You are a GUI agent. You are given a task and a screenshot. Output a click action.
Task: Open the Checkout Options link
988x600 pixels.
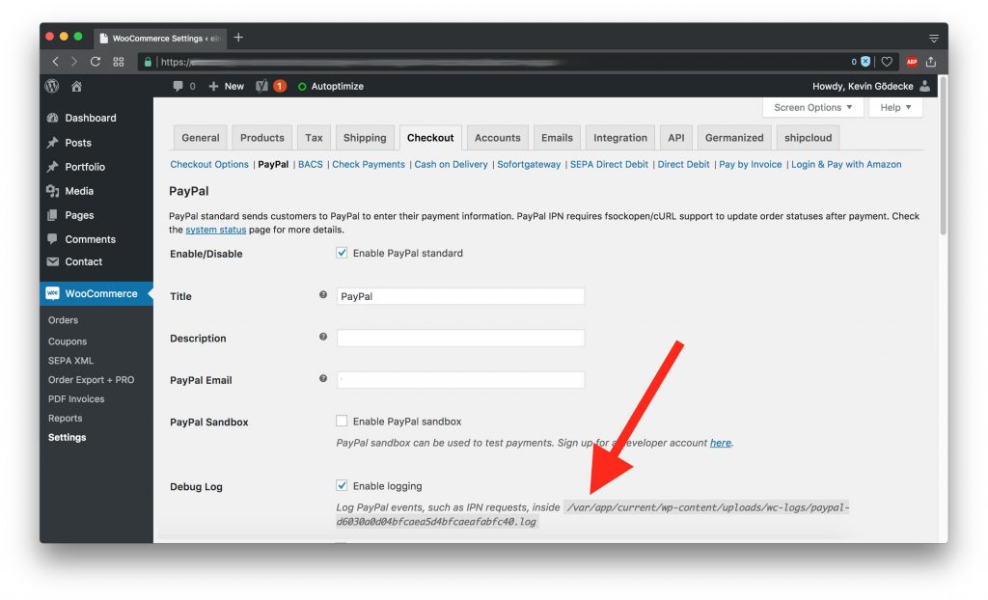pos(209,165)
